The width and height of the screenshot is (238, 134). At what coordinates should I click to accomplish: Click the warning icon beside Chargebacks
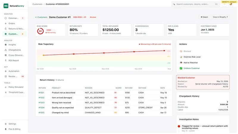(x=6, y=50)
